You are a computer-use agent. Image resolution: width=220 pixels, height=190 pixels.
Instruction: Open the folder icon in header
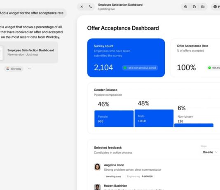[203, 7]
